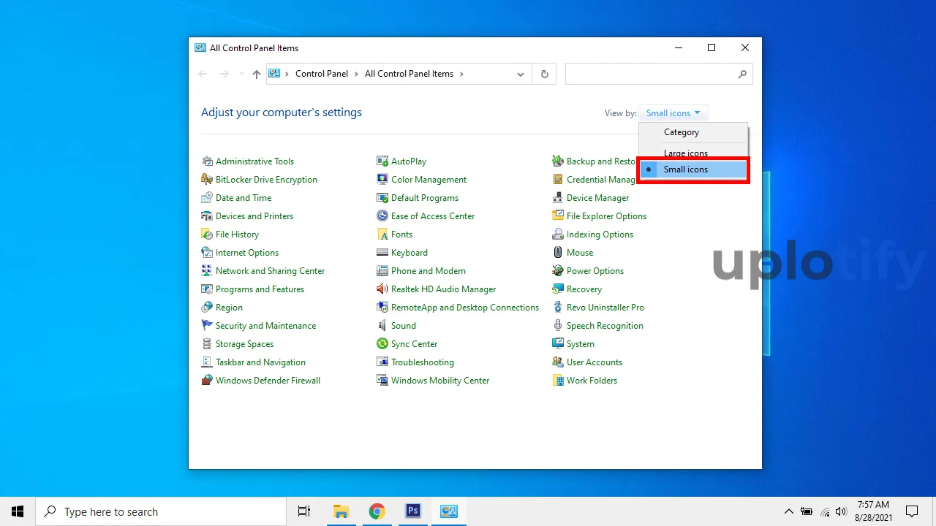
Task: Expand the All Control Panel Items chevron
Action: [461, 74]
